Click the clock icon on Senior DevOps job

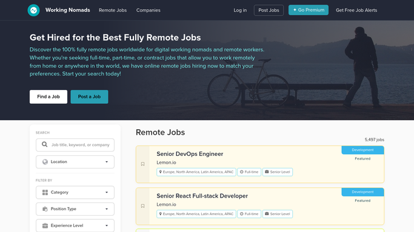pyautogui.click(x=242, y=172)
